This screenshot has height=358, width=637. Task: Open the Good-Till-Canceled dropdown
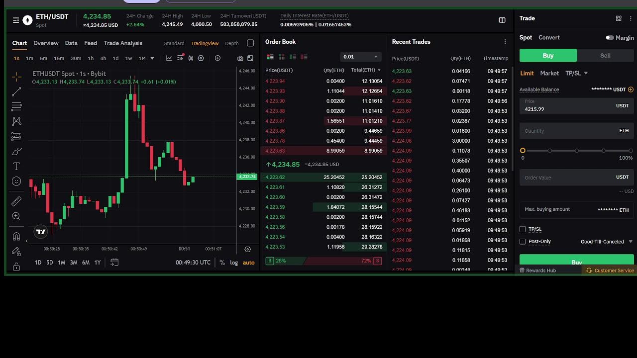pos(607,242)
